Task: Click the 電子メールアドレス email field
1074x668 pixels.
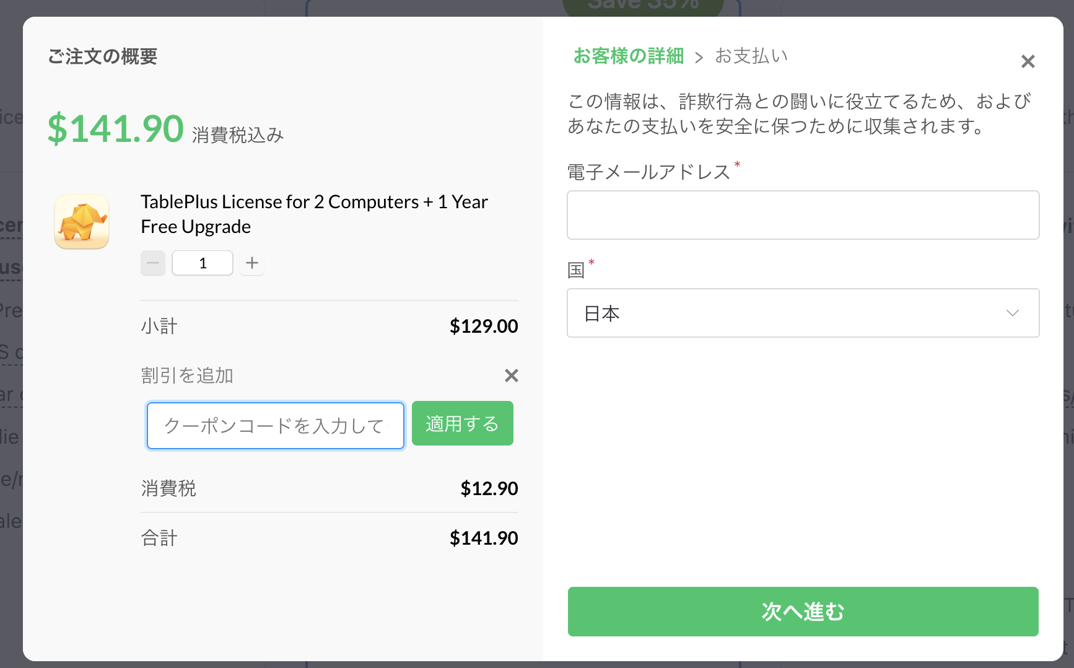Action: tap(803, 215)
